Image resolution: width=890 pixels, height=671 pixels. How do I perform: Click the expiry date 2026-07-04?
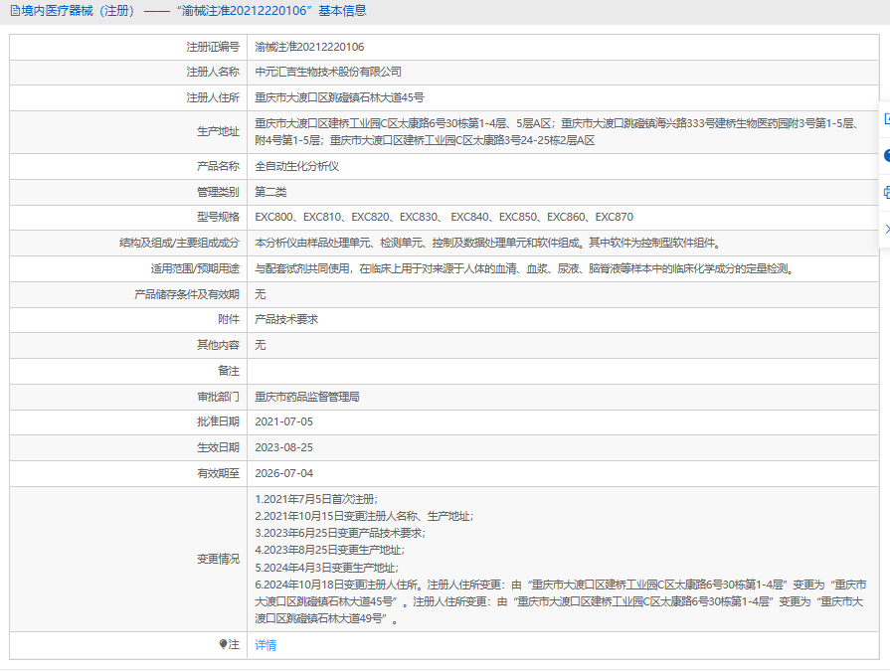(x=283, y=474)
